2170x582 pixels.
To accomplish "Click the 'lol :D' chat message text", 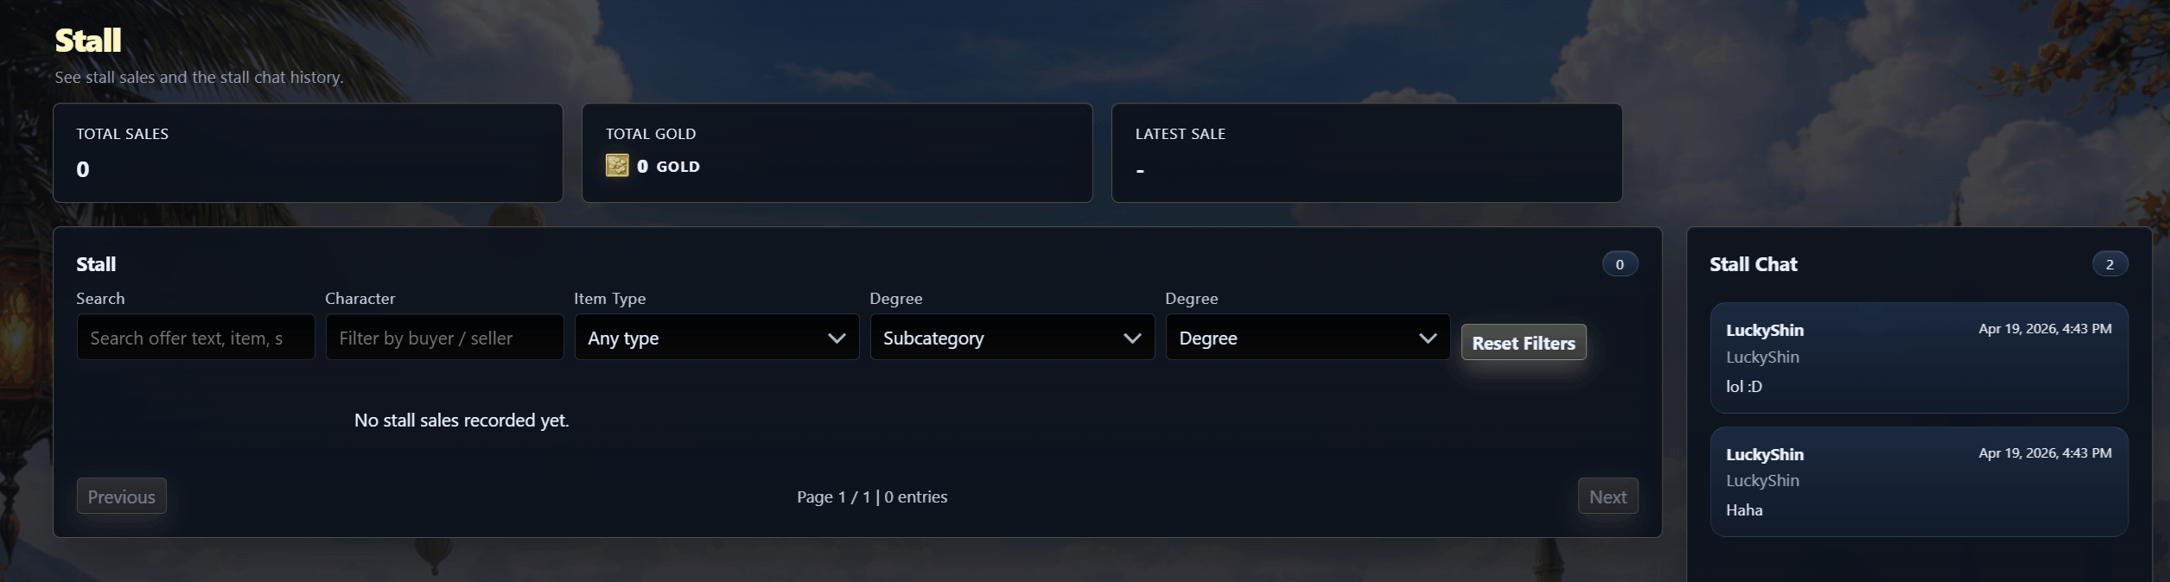I will (x=1744, y=386).
